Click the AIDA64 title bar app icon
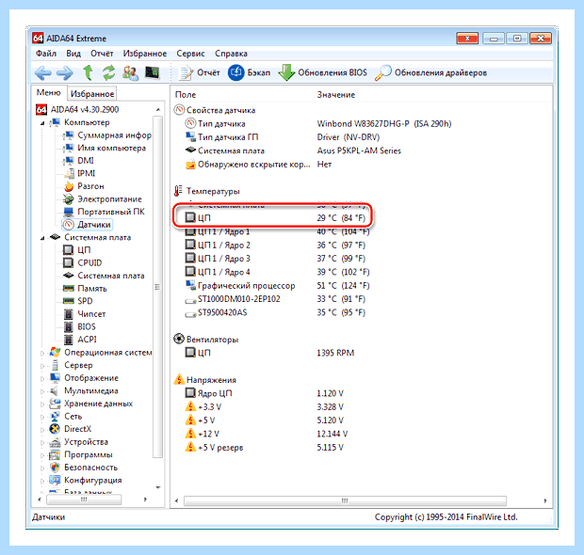584x555 pixels. (x=38, y=39)
